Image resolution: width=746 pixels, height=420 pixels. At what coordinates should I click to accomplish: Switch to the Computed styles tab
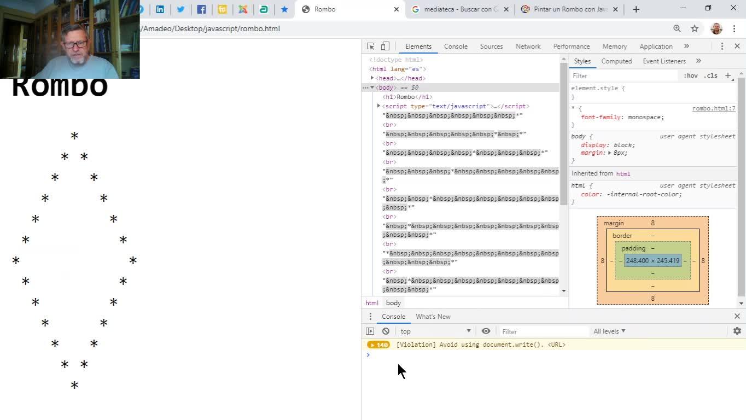pyautogui.click(x=616, y=61)
